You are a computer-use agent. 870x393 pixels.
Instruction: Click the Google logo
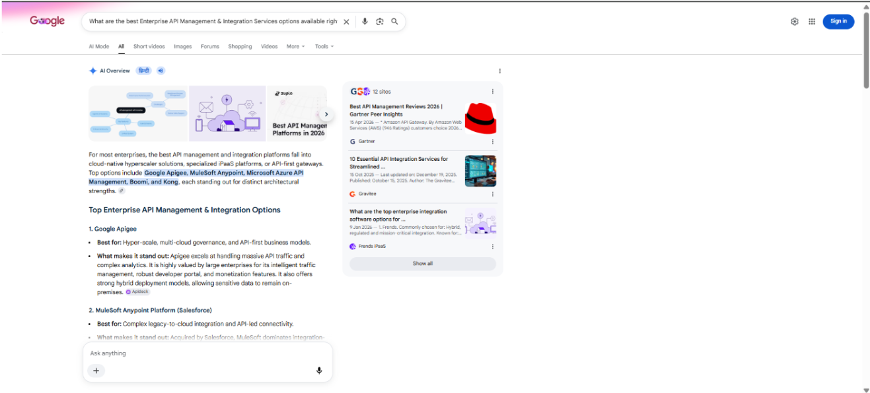(47, 21)
